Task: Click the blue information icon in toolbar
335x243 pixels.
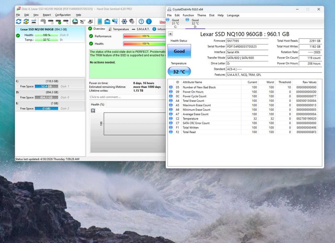Action: pos(149,22)
